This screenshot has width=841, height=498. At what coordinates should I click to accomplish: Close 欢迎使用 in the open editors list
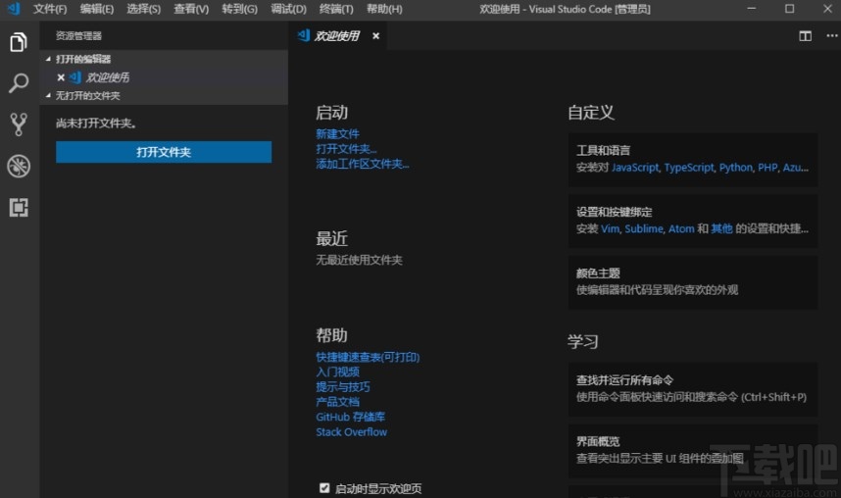coord(61,77)
